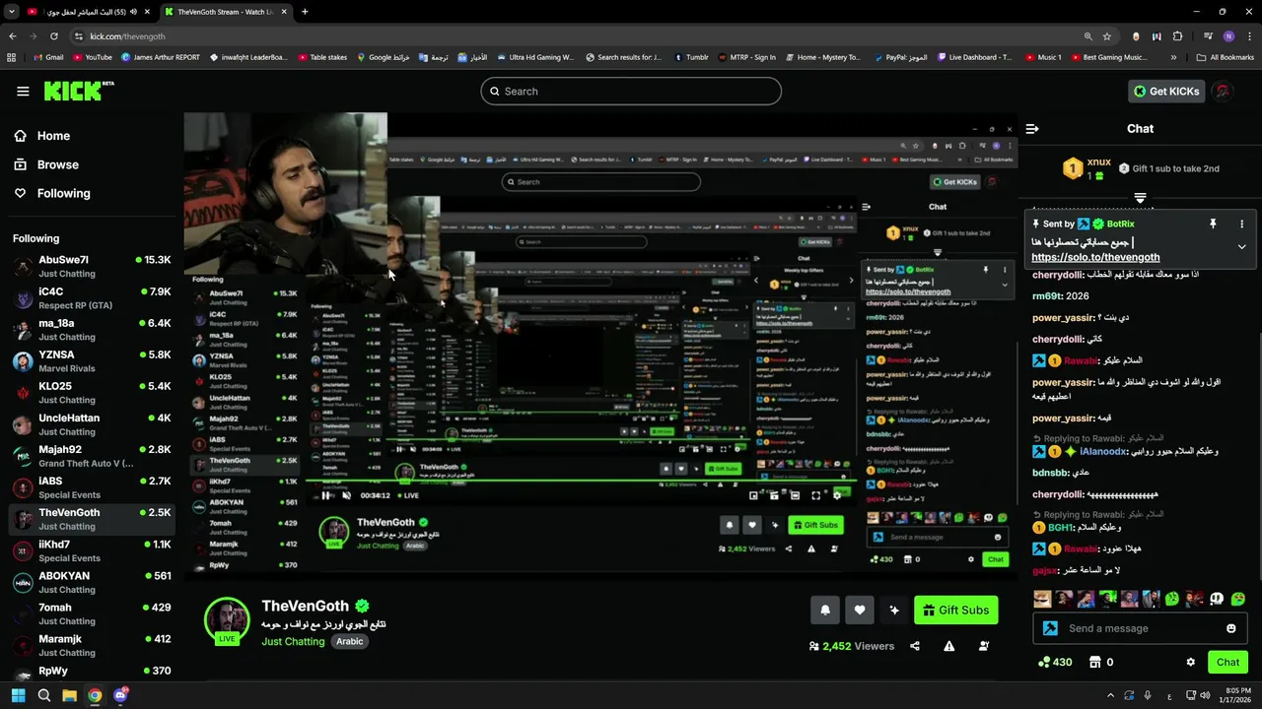Open AbuSwe7l channel in Following list

point(92,267)
